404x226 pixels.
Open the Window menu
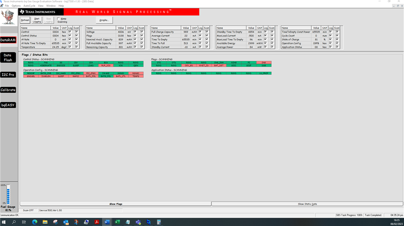(51, 5)
